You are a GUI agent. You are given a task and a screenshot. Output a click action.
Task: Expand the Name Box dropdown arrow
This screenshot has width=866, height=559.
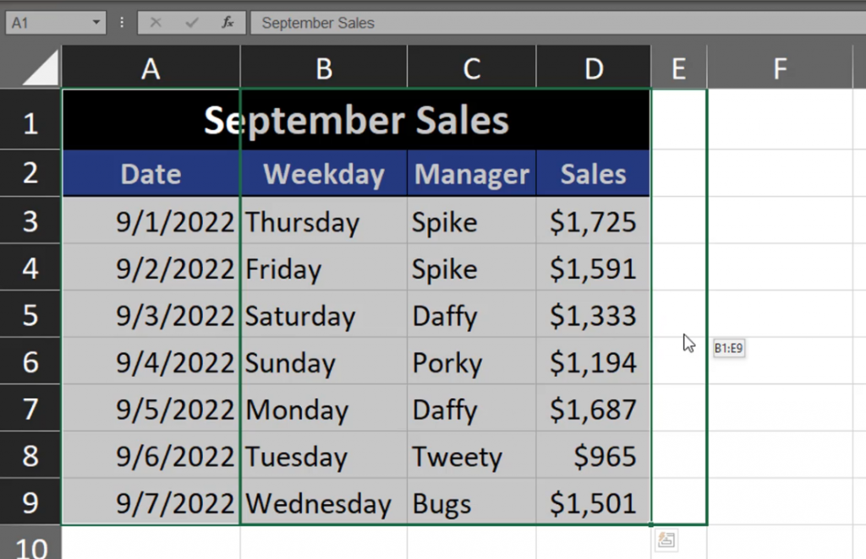tap(96, 23)
